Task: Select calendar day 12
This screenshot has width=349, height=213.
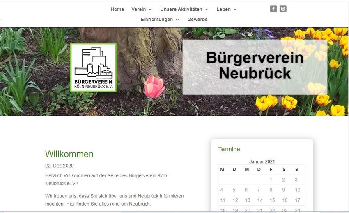Action: tap(235, 200)
